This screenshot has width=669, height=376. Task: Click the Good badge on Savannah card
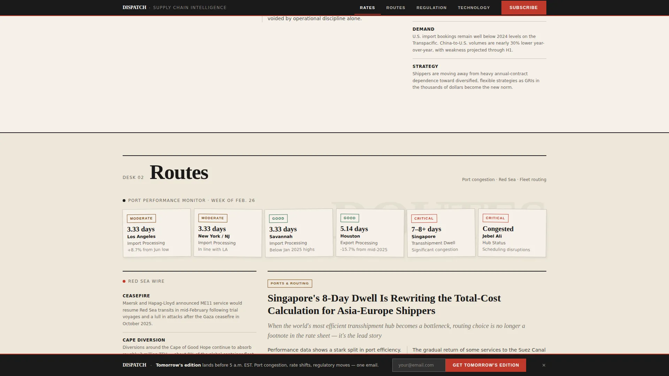coord(278,218)
